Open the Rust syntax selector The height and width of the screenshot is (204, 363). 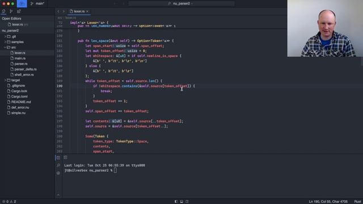click(357, 202)
